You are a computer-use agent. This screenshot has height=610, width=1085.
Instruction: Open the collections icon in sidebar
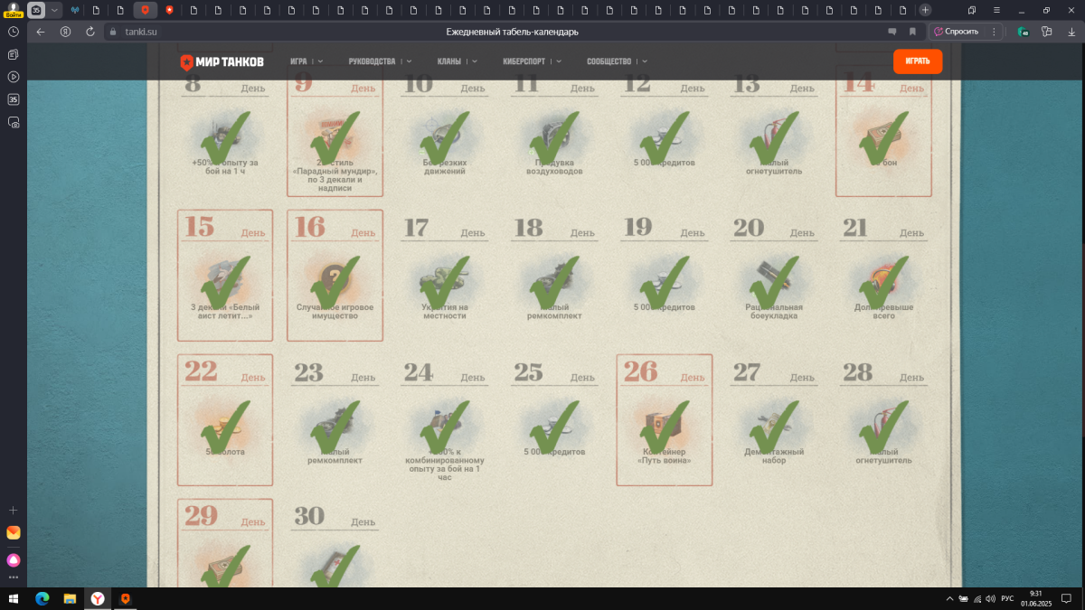click(x=14, y=54)
